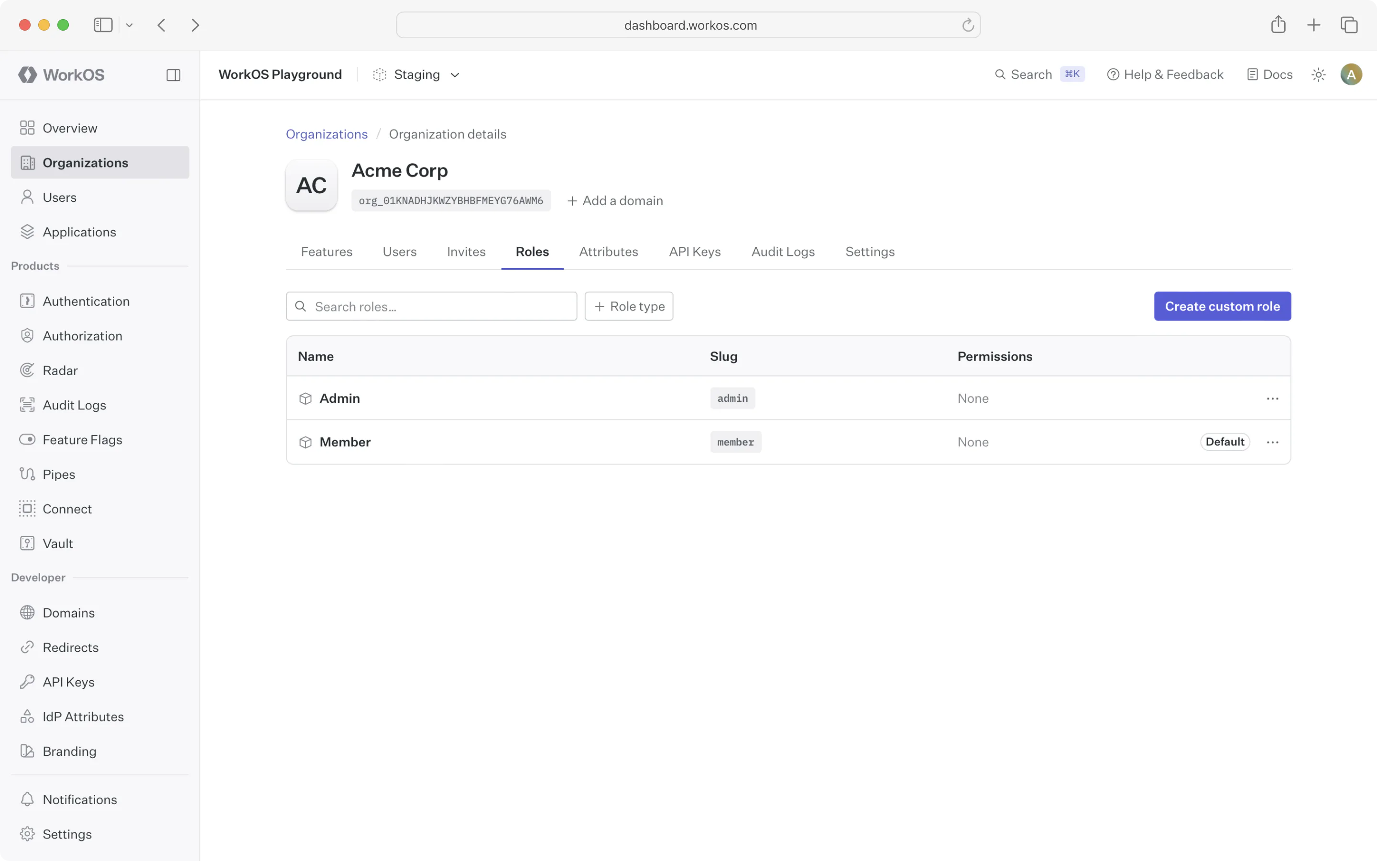
Task: Switch to the Invites tab
Action: pos(465,251)
